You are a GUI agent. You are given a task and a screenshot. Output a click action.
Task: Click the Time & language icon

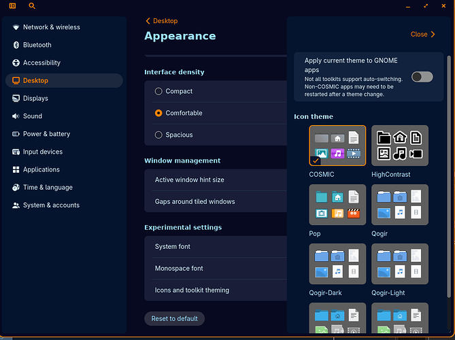pyautogui.click(x=16, y=187)
